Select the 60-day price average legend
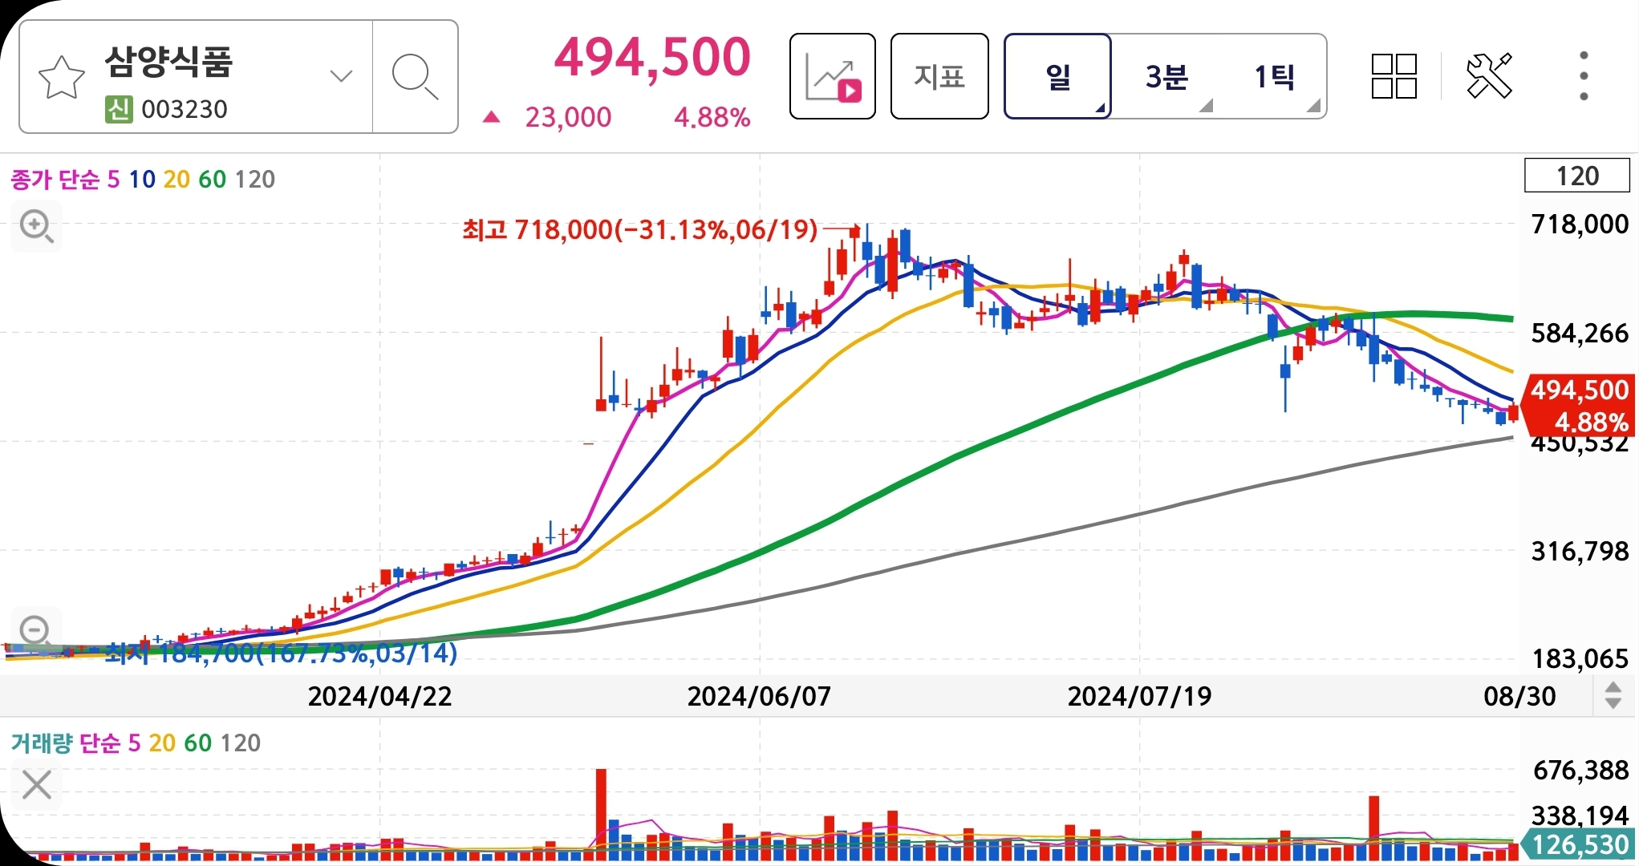Image resolution: width=1639 pixels, height=866 pixels. tap(212, 179)
